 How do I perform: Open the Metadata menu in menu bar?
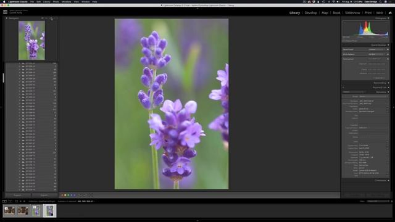tap(66, 2)
